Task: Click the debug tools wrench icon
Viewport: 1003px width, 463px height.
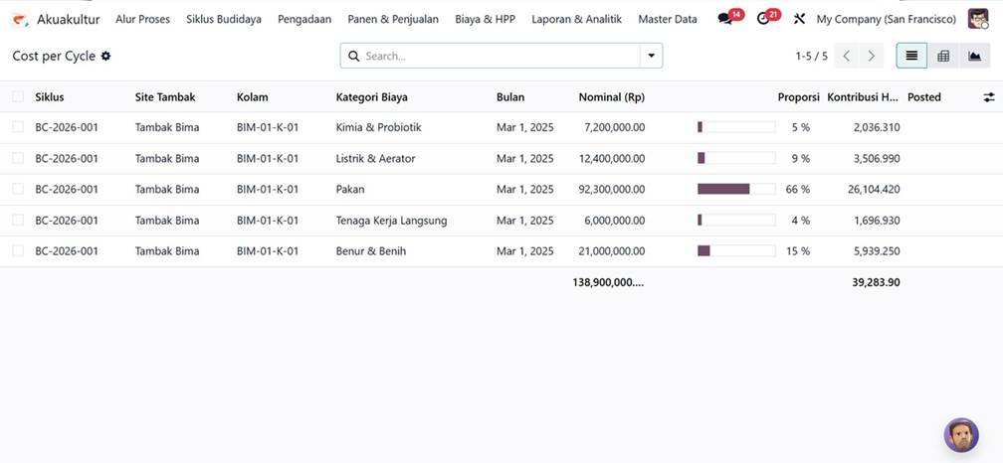Action: point(799,19)
